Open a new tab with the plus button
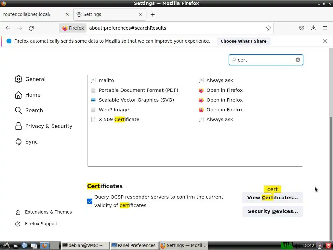The image size is (333, 250). tap(153, 14)
